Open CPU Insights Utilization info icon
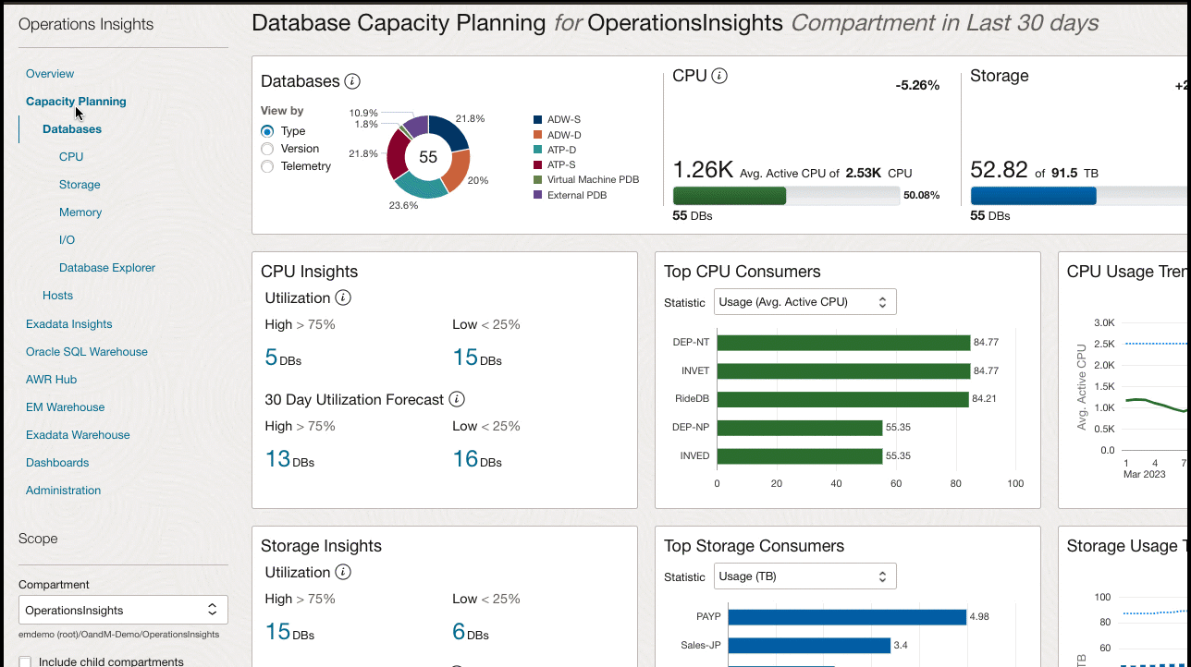The width and height of the screenshot is (1191, 667). 343,297
